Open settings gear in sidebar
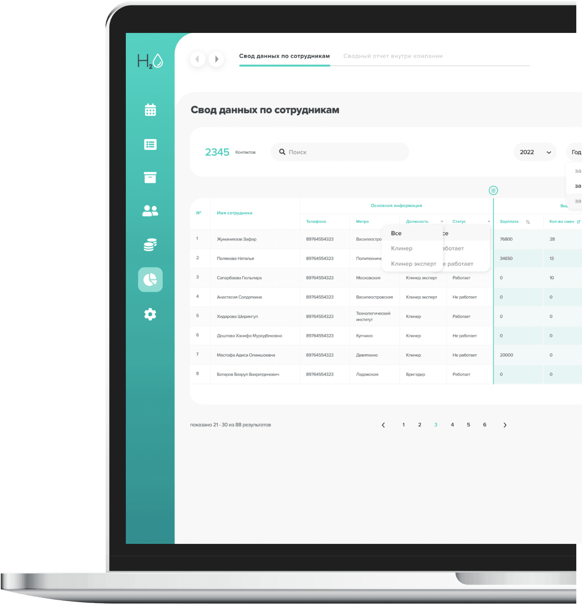 150,314
